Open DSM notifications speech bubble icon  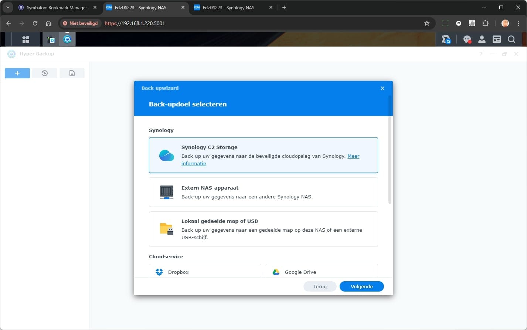(467, 39)
